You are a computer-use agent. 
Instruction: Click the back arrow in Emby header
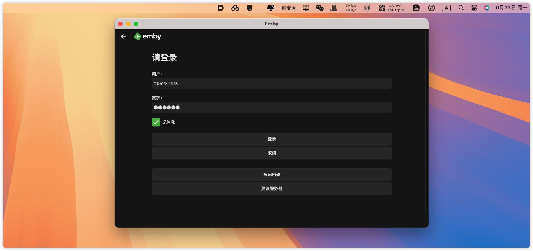[x=123, y=36]
